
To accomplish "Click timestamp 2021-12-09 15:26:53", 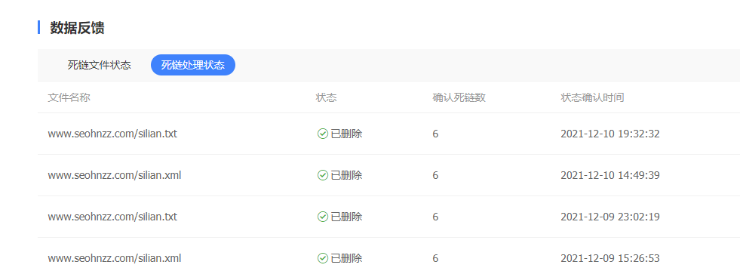I will pyautogui.click(x=610, y=258).
